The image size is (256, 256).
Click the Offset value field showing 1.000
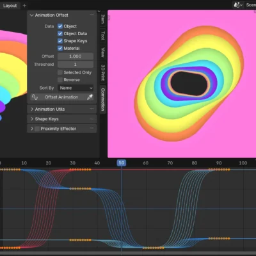[x=76, y=56]
